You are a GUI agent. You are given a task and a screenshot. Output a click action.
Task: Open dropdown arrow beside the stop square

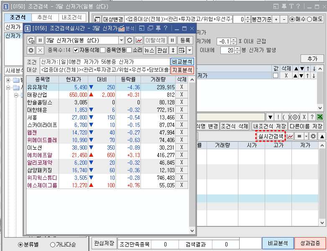click(306, 137)
